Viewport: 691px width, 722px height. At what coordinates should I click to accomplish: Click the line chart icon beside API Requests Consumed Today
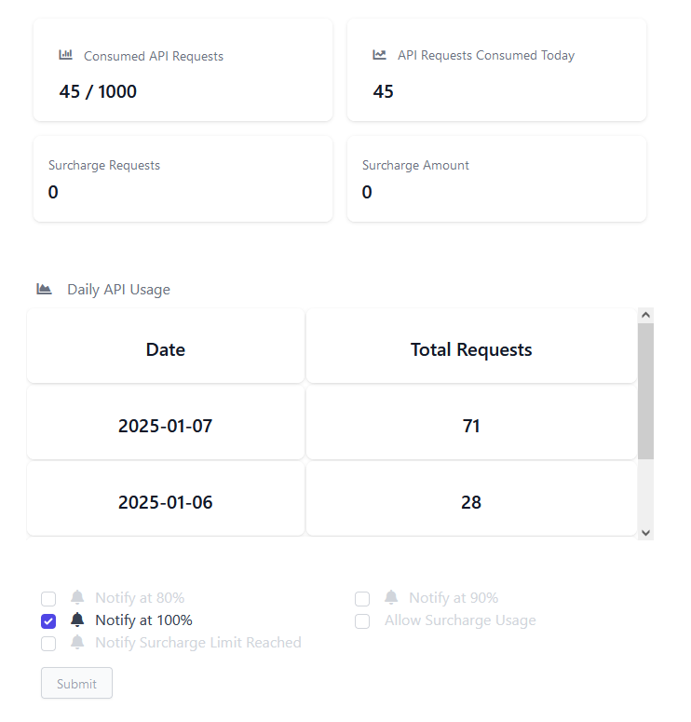tap(379, 55)
